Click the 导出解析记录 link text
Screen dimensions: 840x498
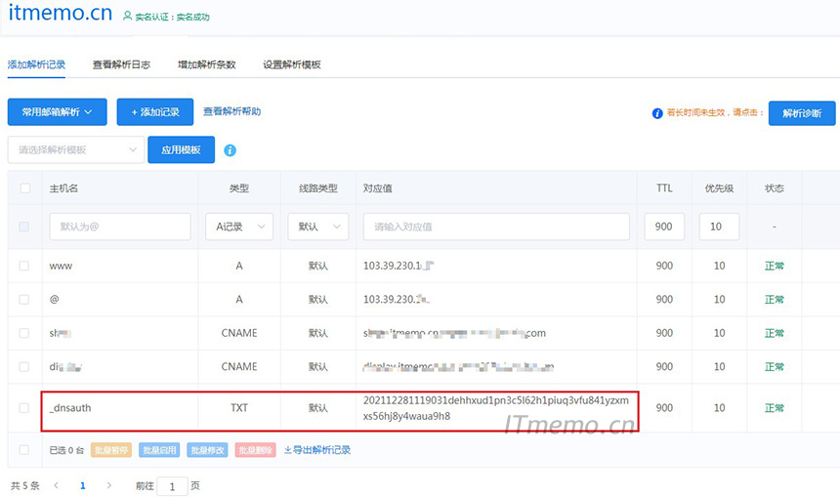tap(322, 450)
